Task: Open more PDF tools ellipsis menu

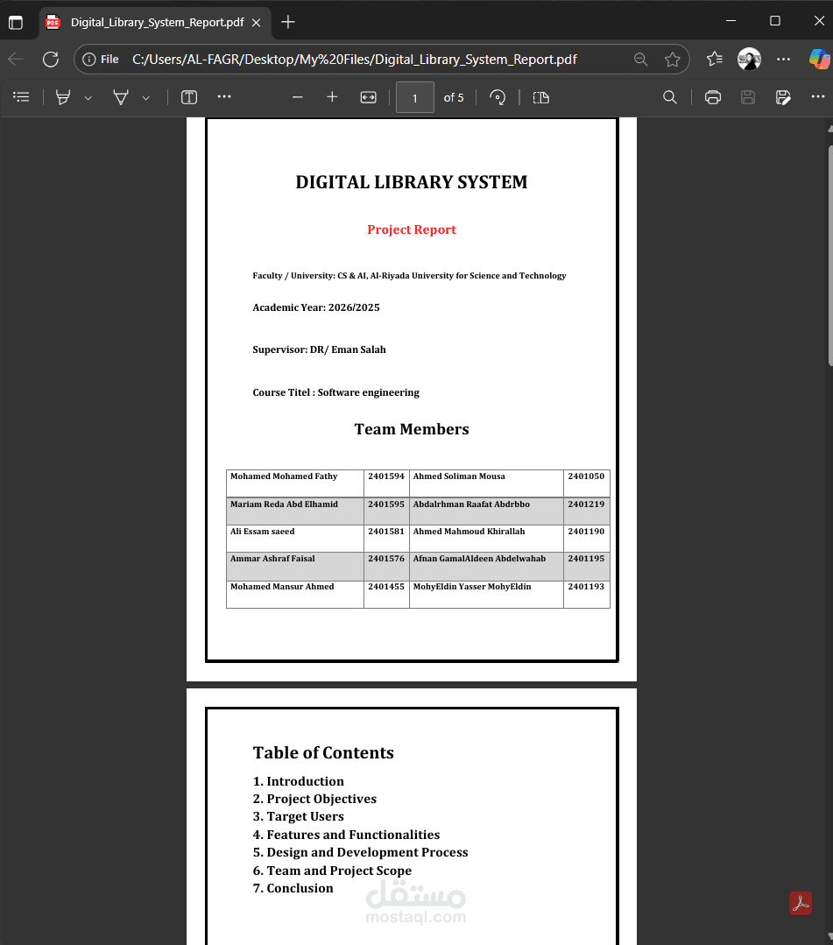Action: coord(224,96)
